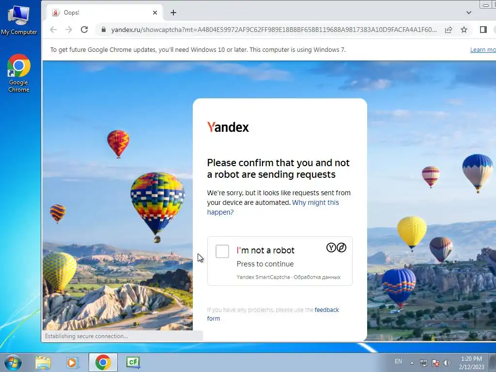This screenshot has height=372, width=496.
Task: Click the Yandex SmartCaptcha badge icons
Action: coord(336,248)
